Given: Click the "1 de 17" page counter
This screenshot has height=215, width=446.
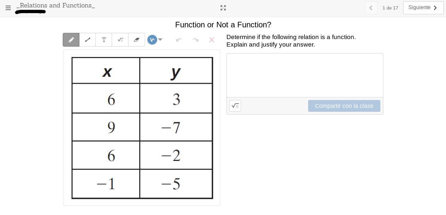Looking at the screenshot, I should click(390, 8).
